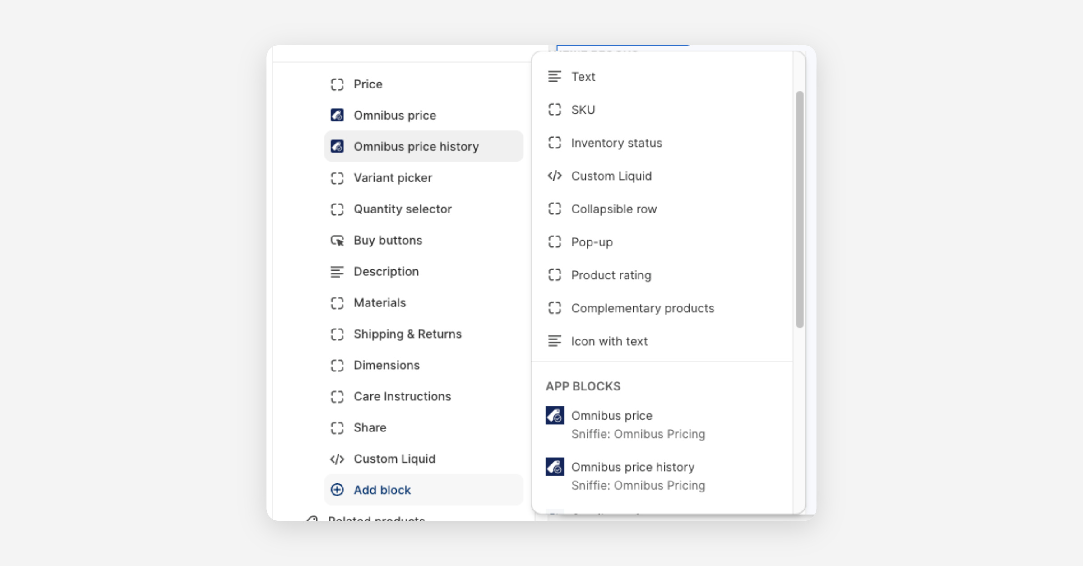The height and width of the screenshot is (566, 1083).
Task: Click the lines icon beside Icon with text
Action: coord(555,341)
